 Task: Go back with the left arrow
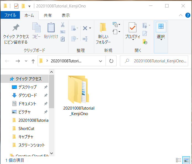pos(7,61)
